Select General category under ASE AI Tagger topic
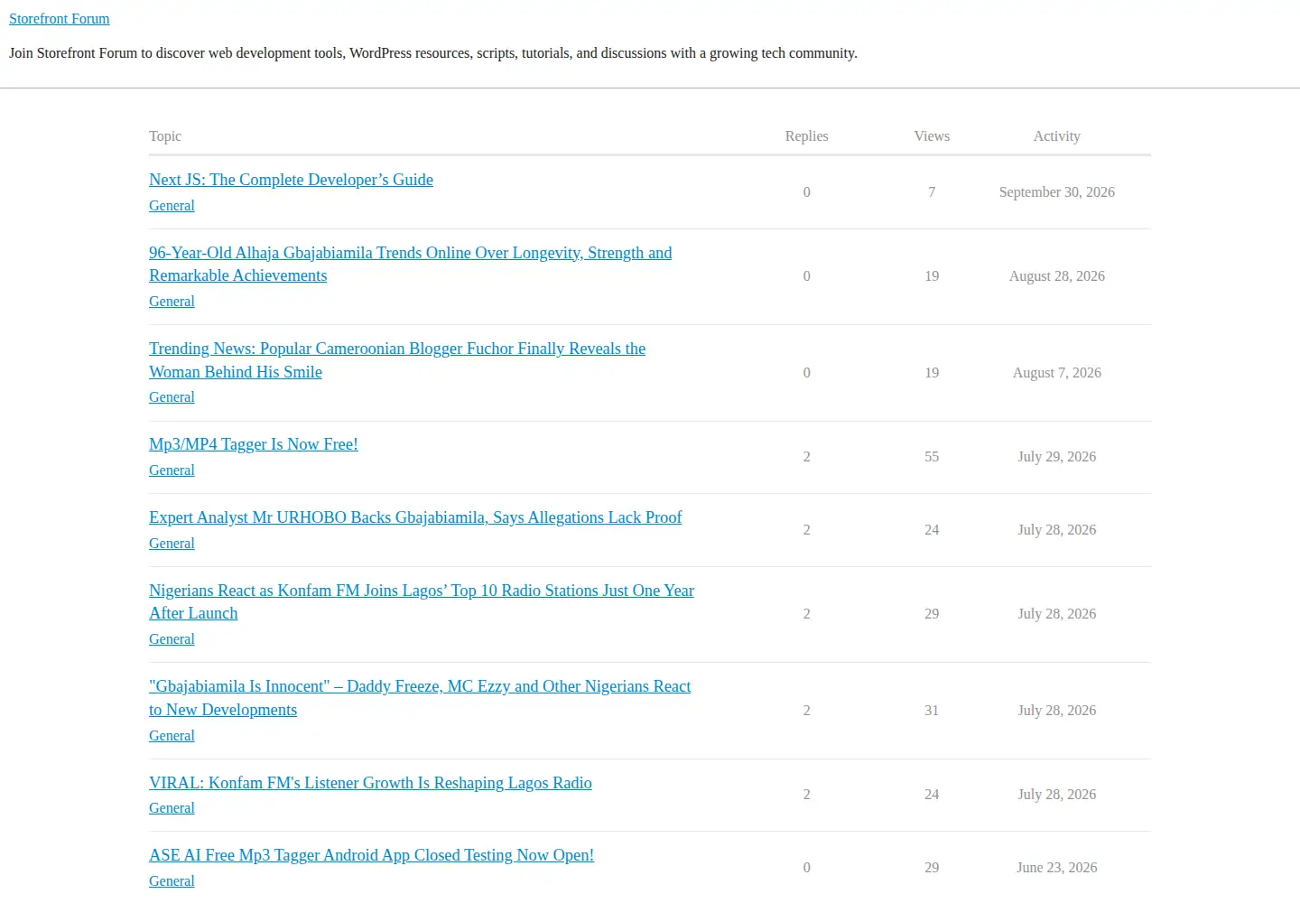 coord(172,881)
